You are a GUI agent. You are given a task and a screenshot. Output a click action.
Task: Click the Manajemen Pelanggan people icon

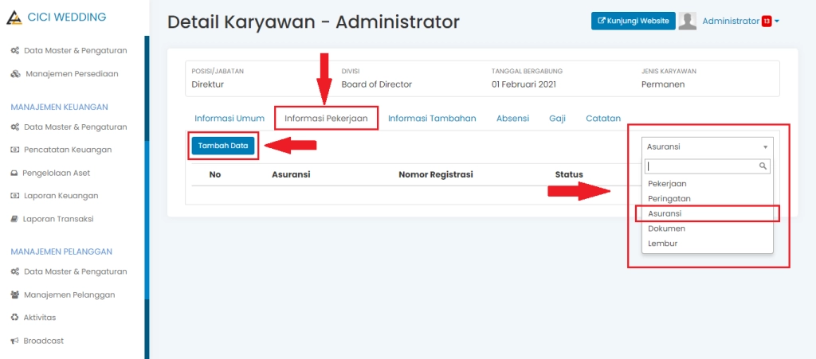(x=14, y=295)
